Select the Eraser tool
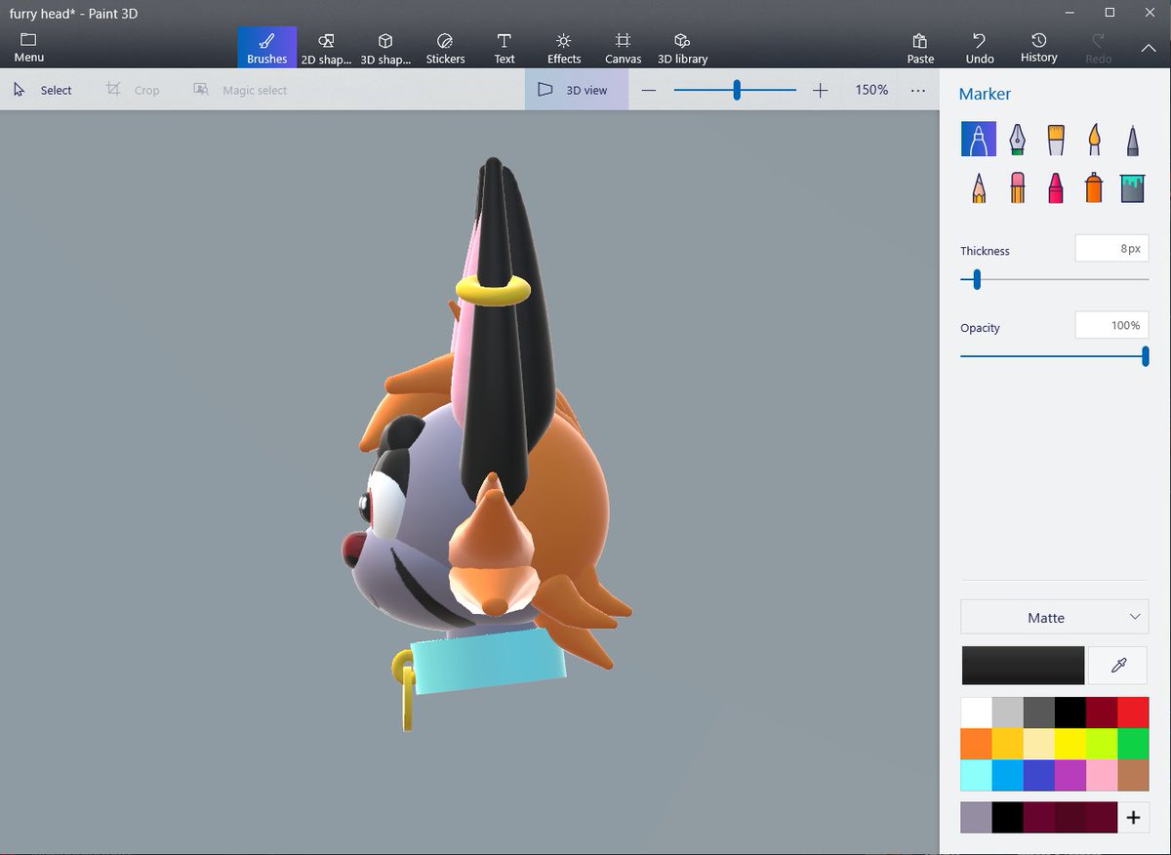This screenshot has width=1171, height=855. click(1017, 187)
